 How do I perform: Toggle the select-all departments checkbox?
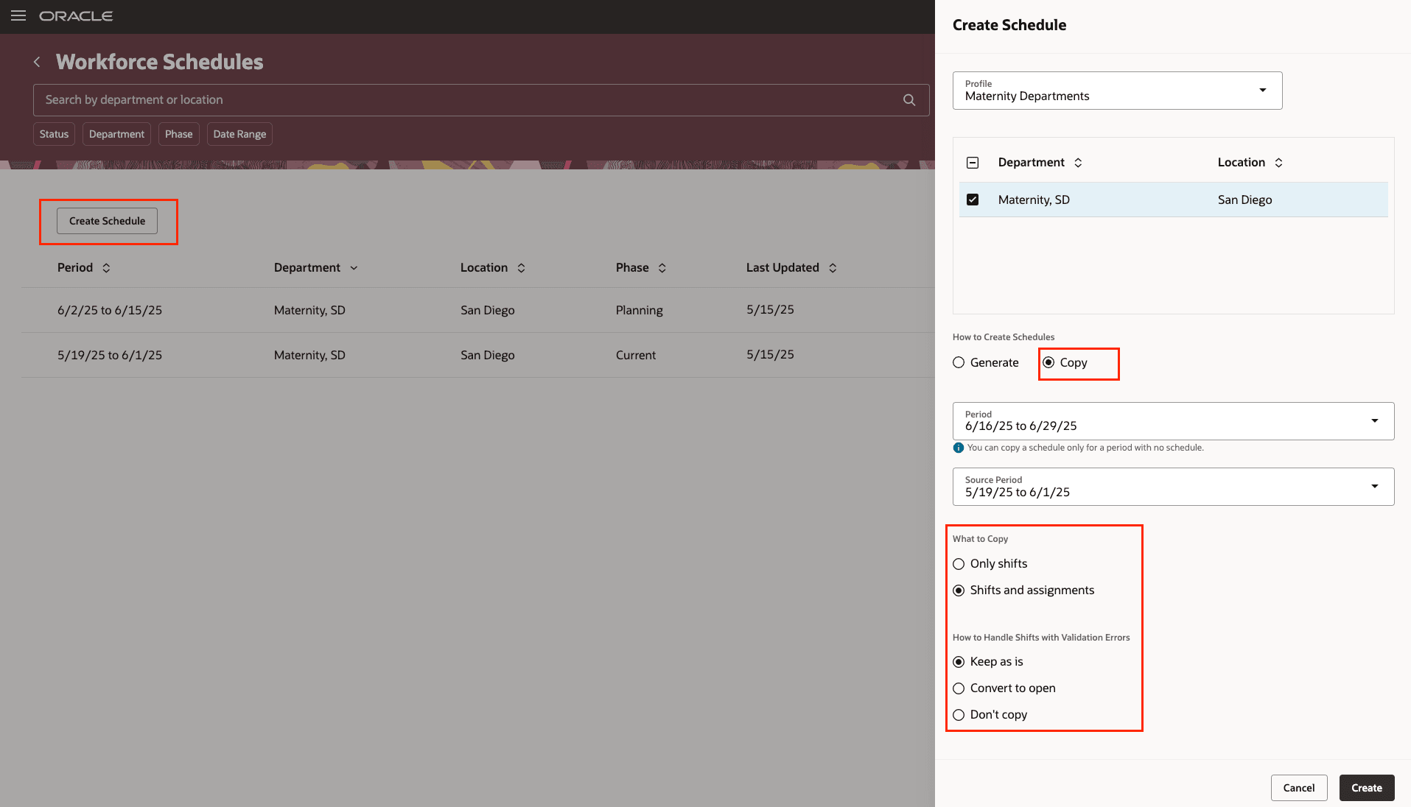point(973,163)
